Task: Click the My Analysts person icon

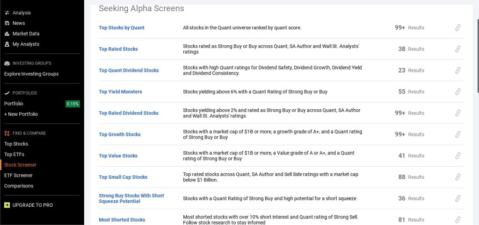Action: tap(7, 44)
